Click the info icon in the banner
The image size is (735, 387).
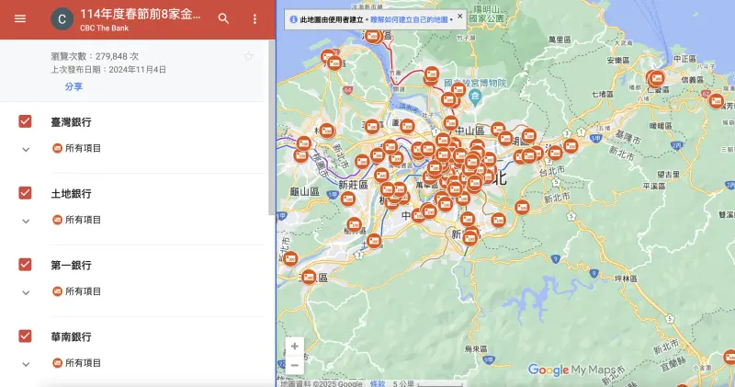tap(293, 19)
